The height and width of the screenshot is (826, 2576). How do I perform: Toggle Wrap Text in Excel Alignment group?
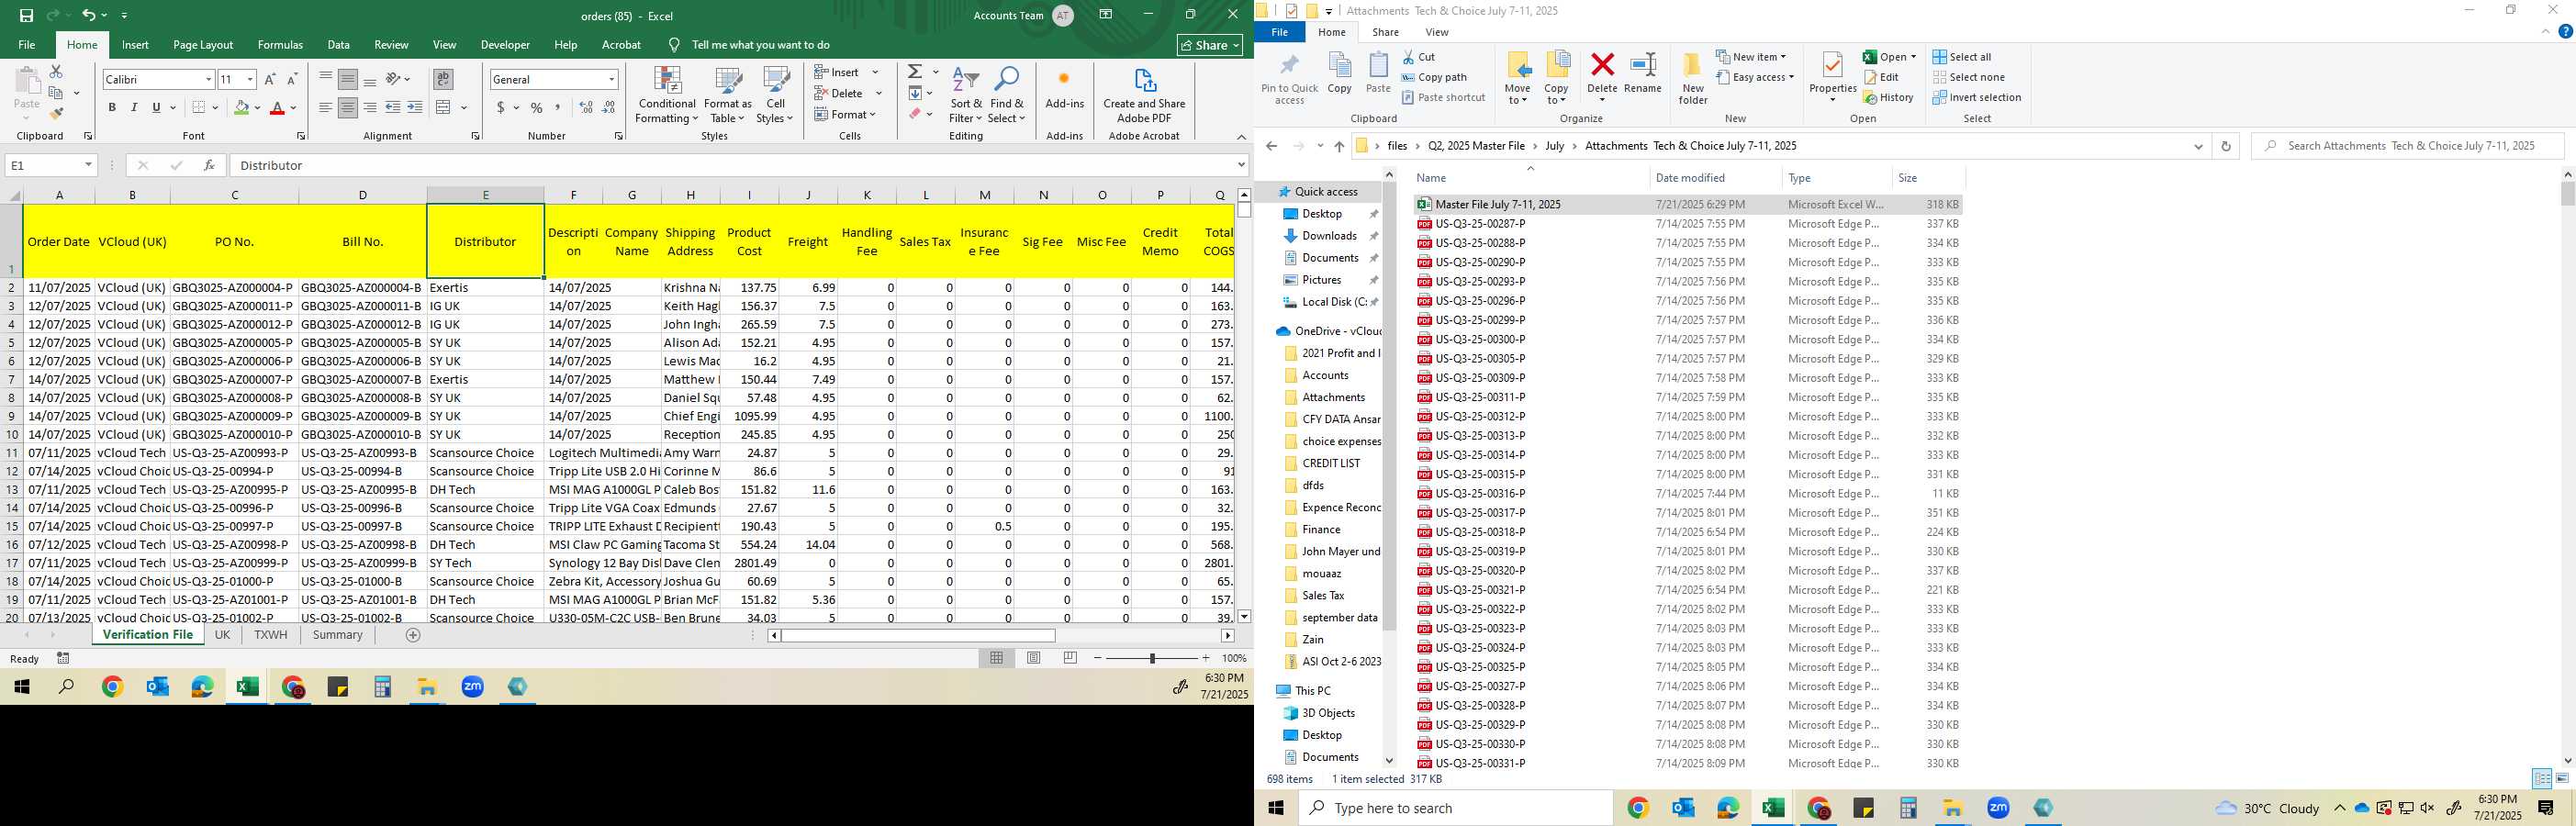point(443,79)
